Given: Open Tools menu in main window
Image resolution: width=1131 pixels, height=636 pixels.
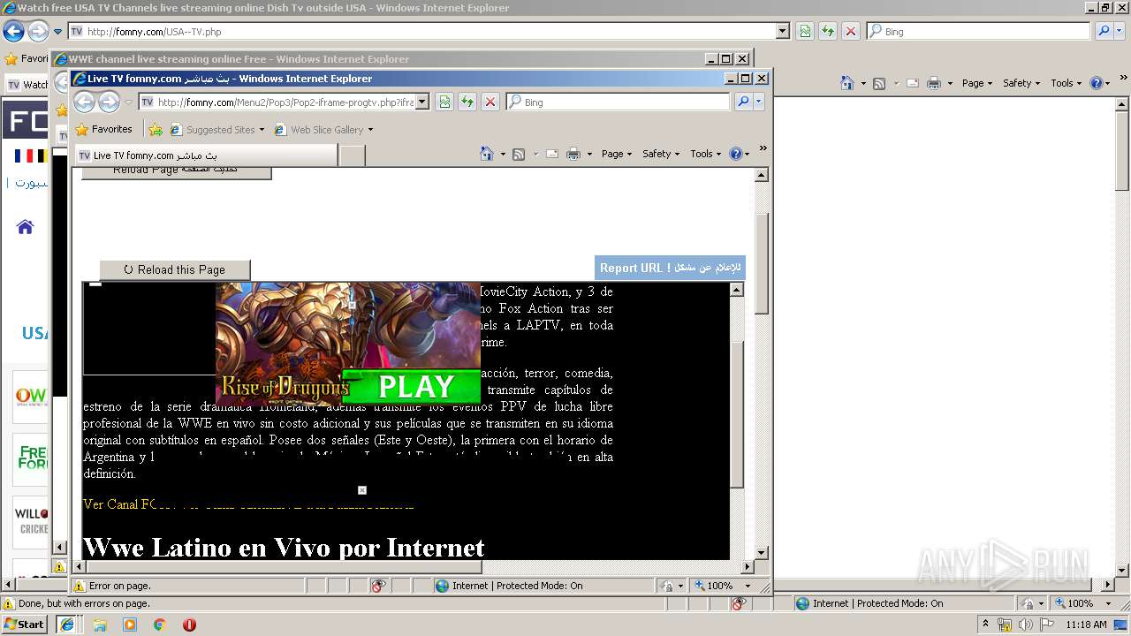Looking at the screenshot, I should [1066, 83].
